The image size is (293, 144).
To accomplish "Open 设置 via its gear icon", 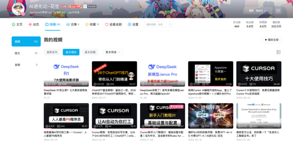I will pos(130,24).
